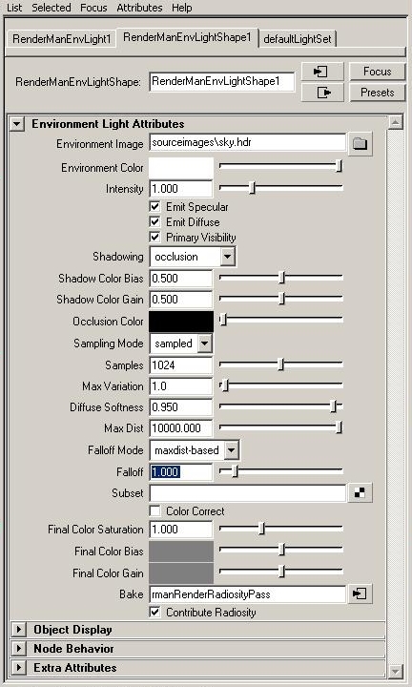Uncheck Contribute Radiosity
Screen dimensions: 412x687
pos(155,612)
